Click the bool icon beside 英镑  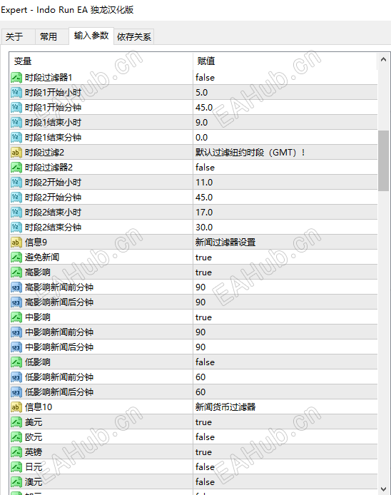[16, 452]
